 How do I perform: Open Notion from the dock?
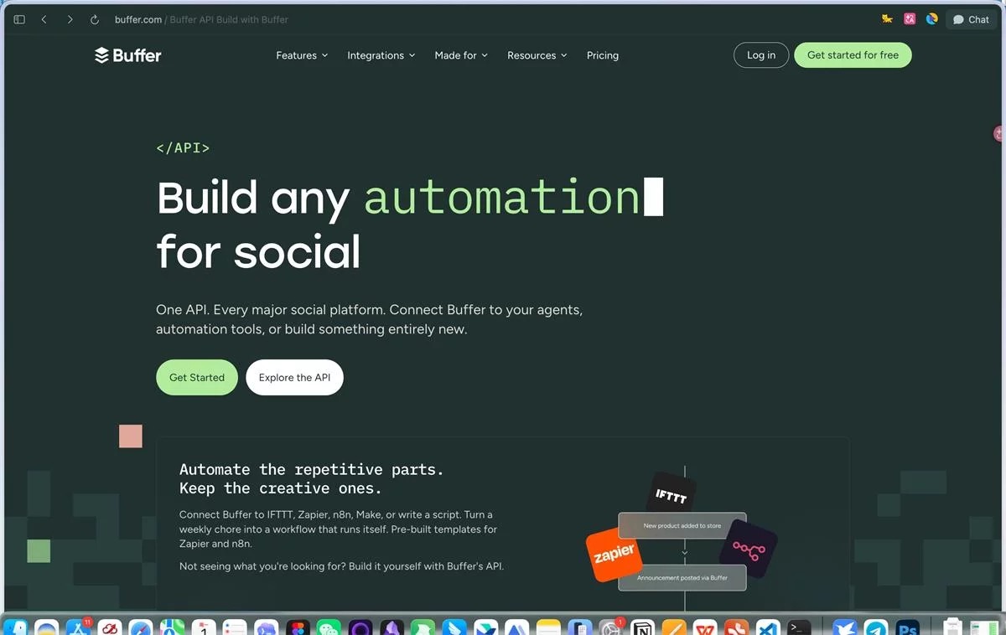642,627
